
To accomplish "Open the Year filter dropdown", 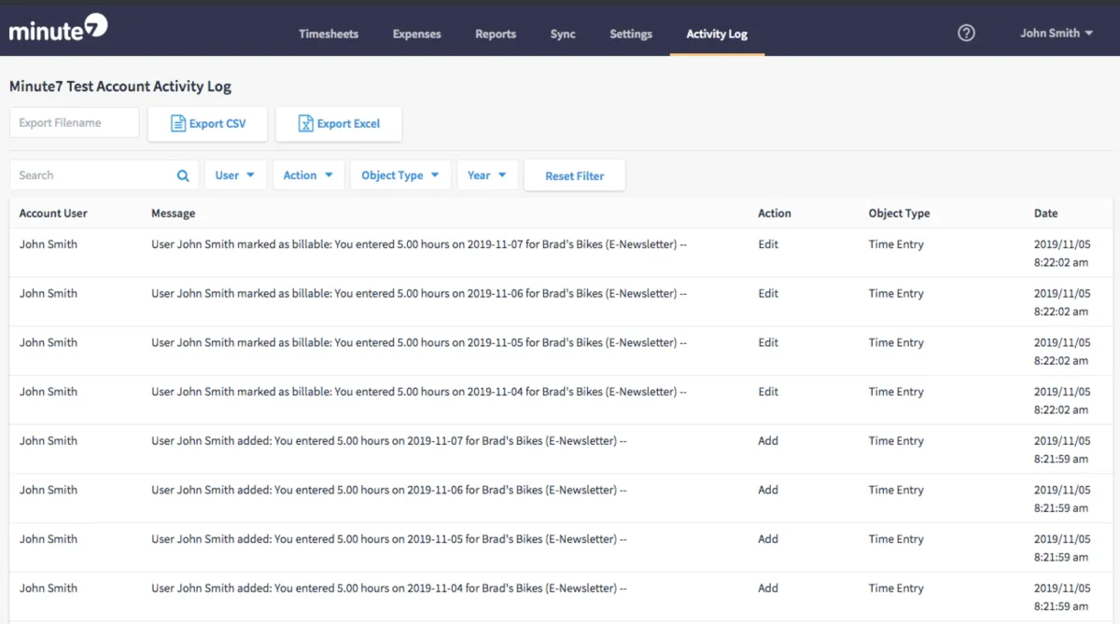I will [x=487, y=175].
